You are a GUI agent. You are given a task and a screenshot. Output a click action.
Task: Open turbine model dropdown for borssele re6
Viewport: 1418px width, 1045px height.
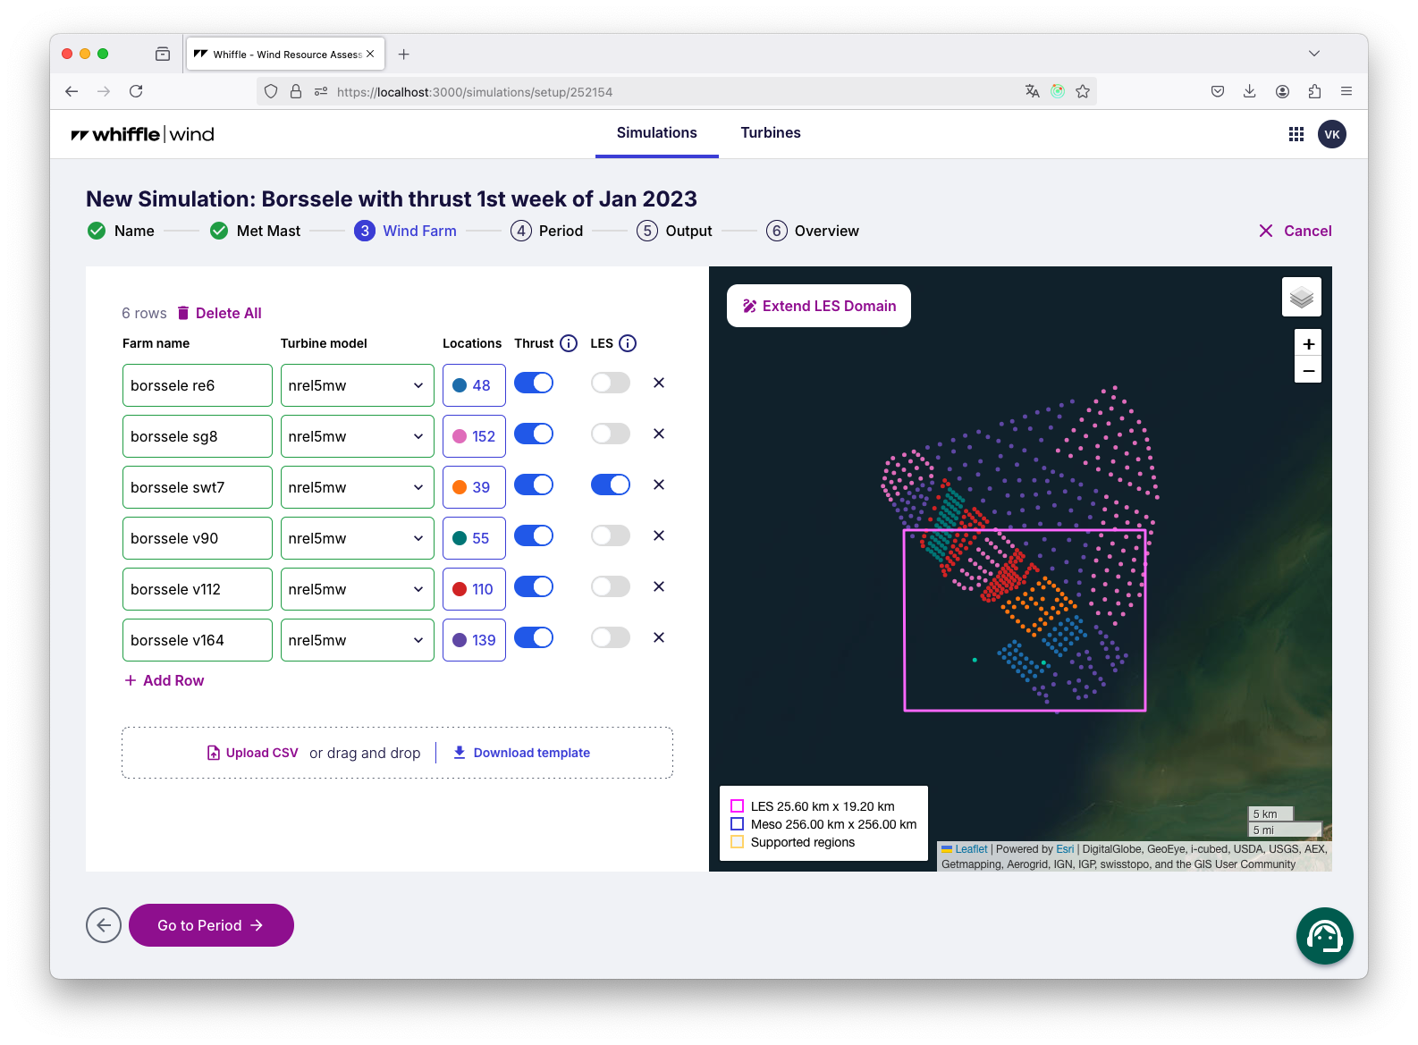coord(357,385)
